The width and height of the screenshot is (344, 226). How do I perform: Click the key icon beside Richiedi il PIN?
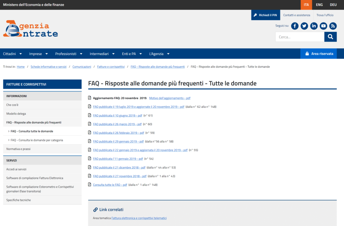point(255,15)
